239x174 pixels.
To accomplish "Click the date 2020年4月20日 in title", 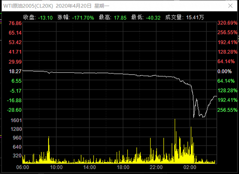I will [x=74, y=6].
